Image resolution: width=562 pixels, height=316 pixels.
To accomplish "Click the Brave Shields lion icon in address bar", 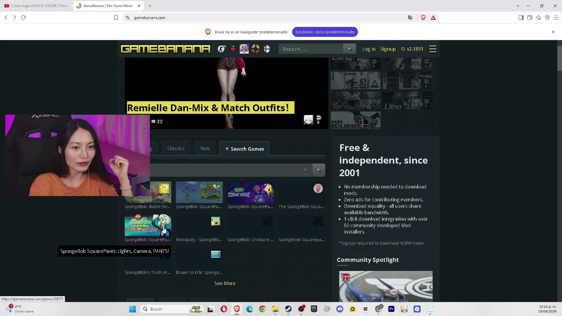I will coord(423,18).
